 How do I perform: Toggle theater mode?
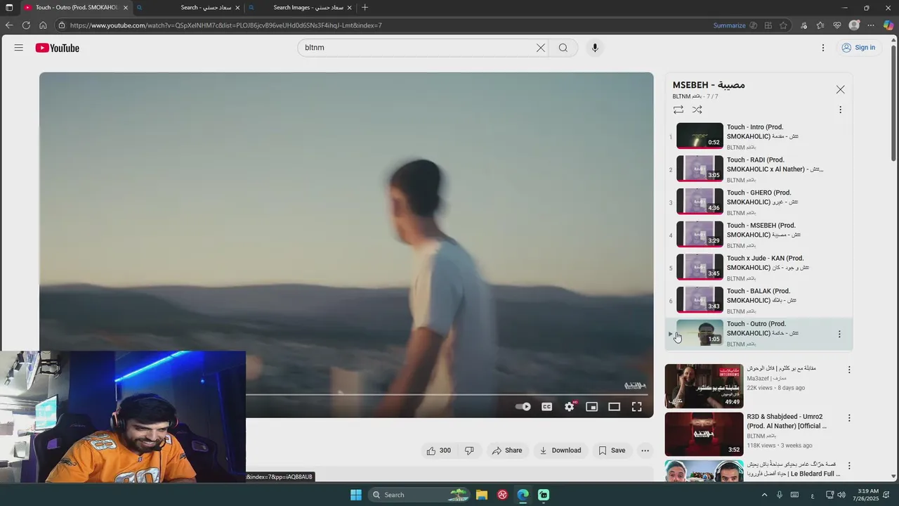(615, 407)
